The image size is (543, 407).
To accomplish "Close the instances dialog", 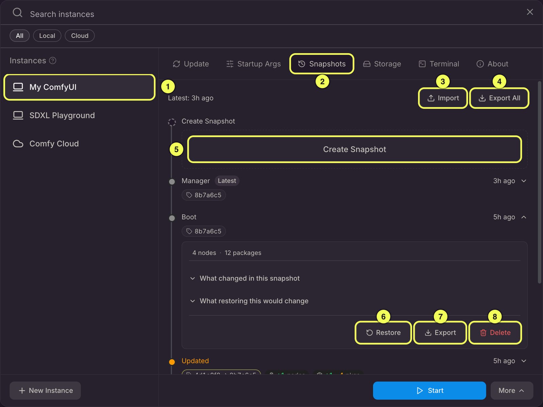I will pyautogui.click(x=530, y=12).
